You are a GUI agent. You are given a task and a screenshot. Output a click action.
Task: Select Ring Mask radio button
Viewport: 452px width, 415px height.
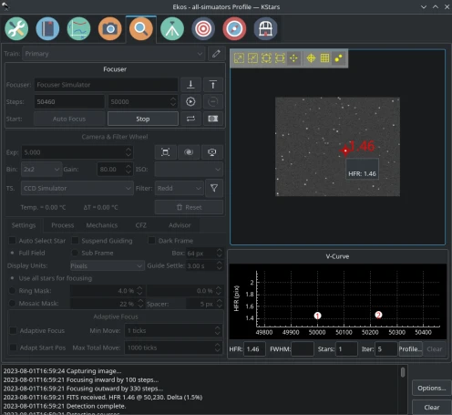click(x=13, y=291)
